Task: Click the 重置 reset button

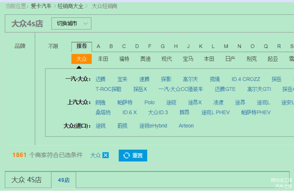Action: [x=133, y=155]
